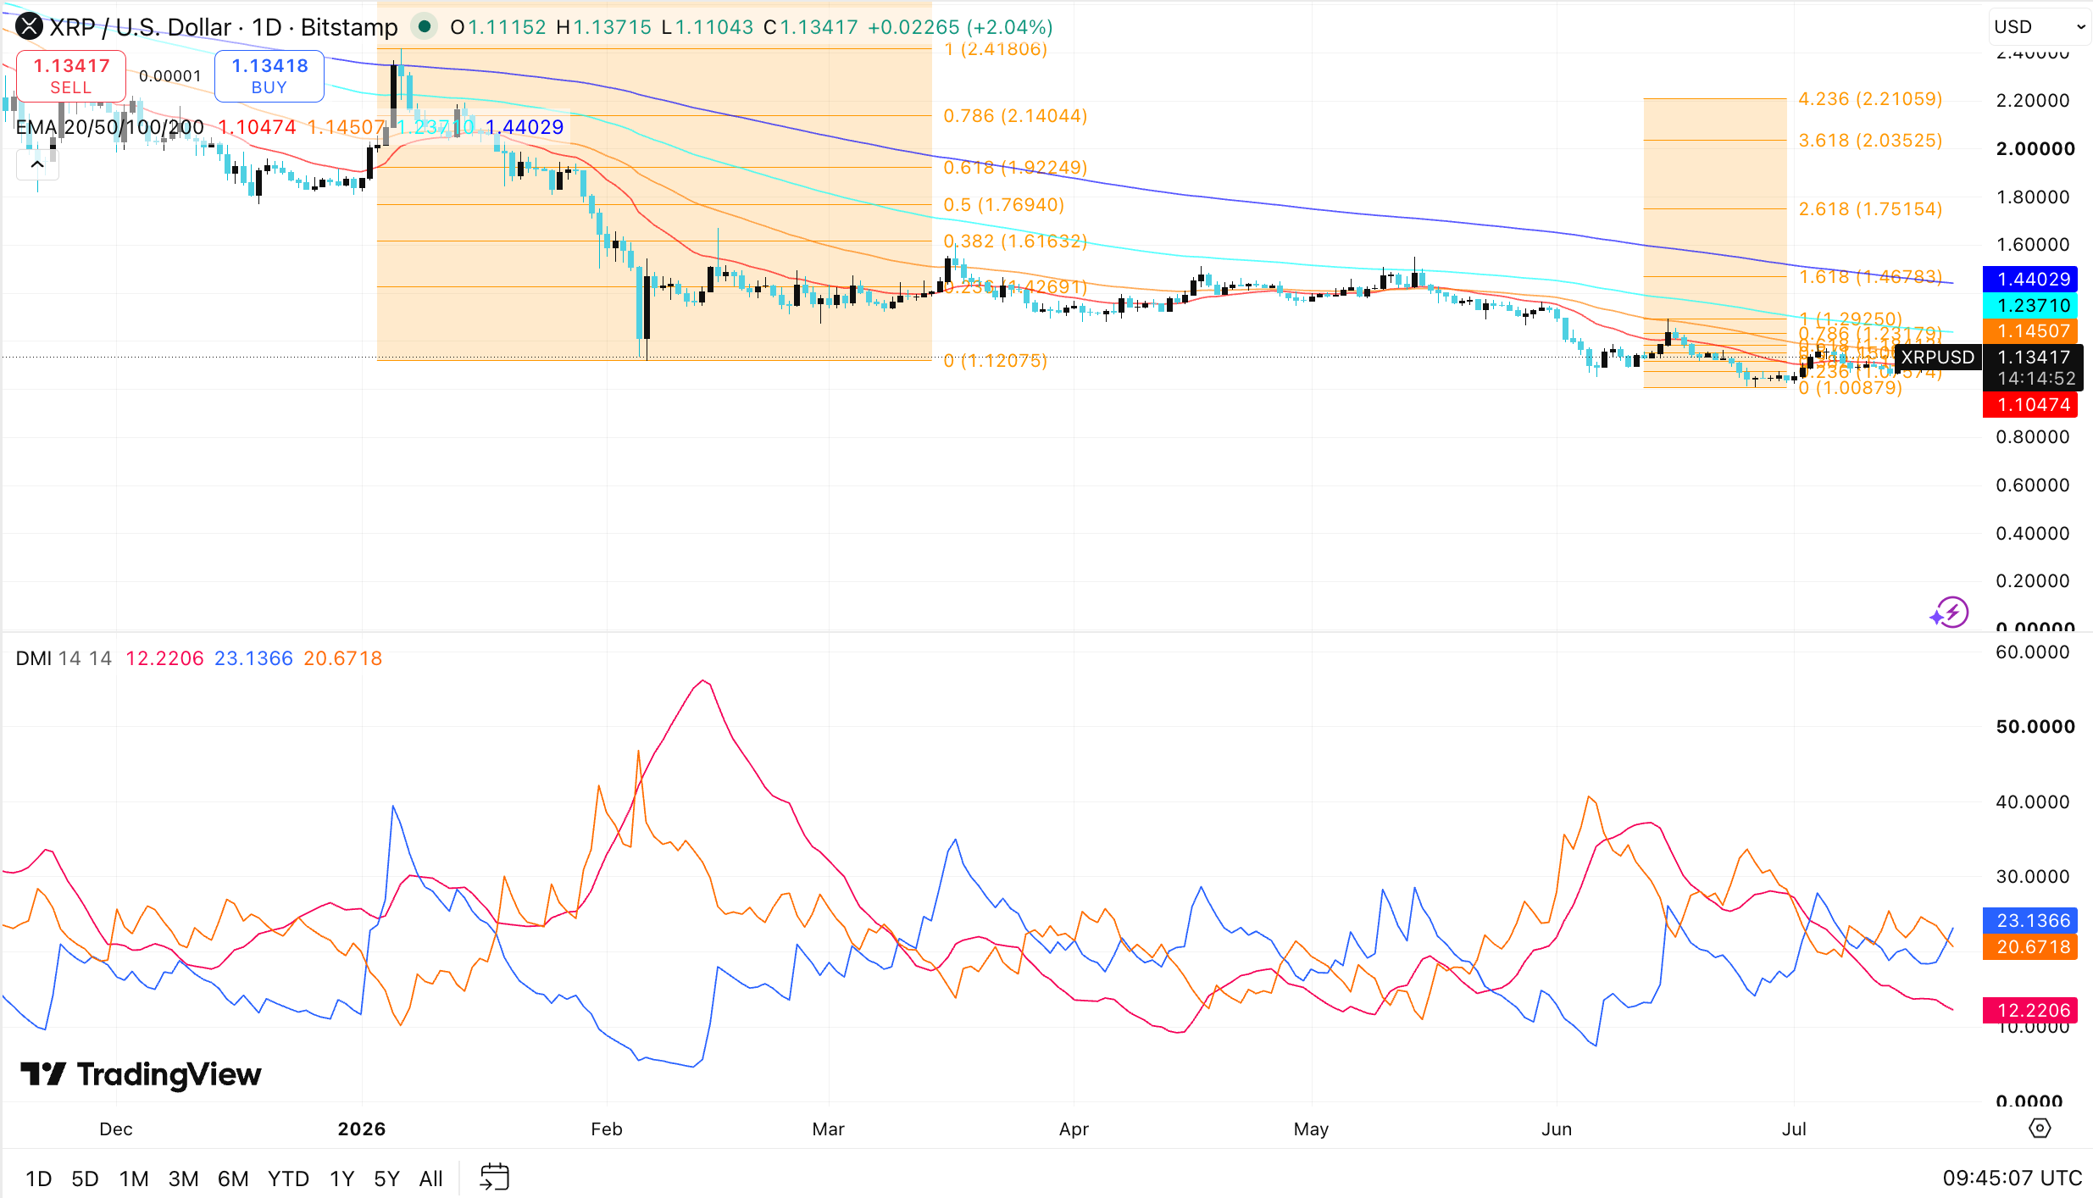Select the 1D time range
This screenshot has width=2093, height=1198.
tap(39, 1179)
